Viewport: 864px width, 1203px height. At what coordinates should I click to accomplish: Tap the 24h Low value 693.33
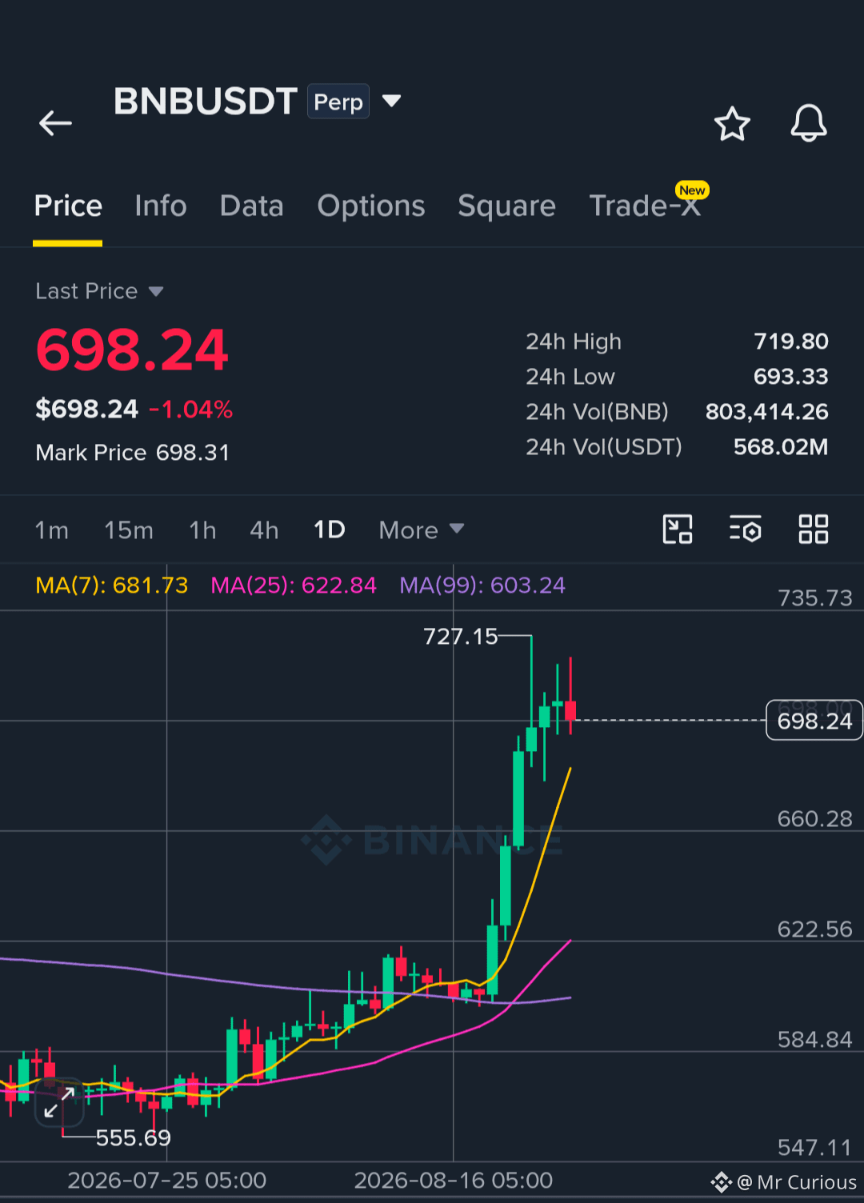(x=791, y=377)
